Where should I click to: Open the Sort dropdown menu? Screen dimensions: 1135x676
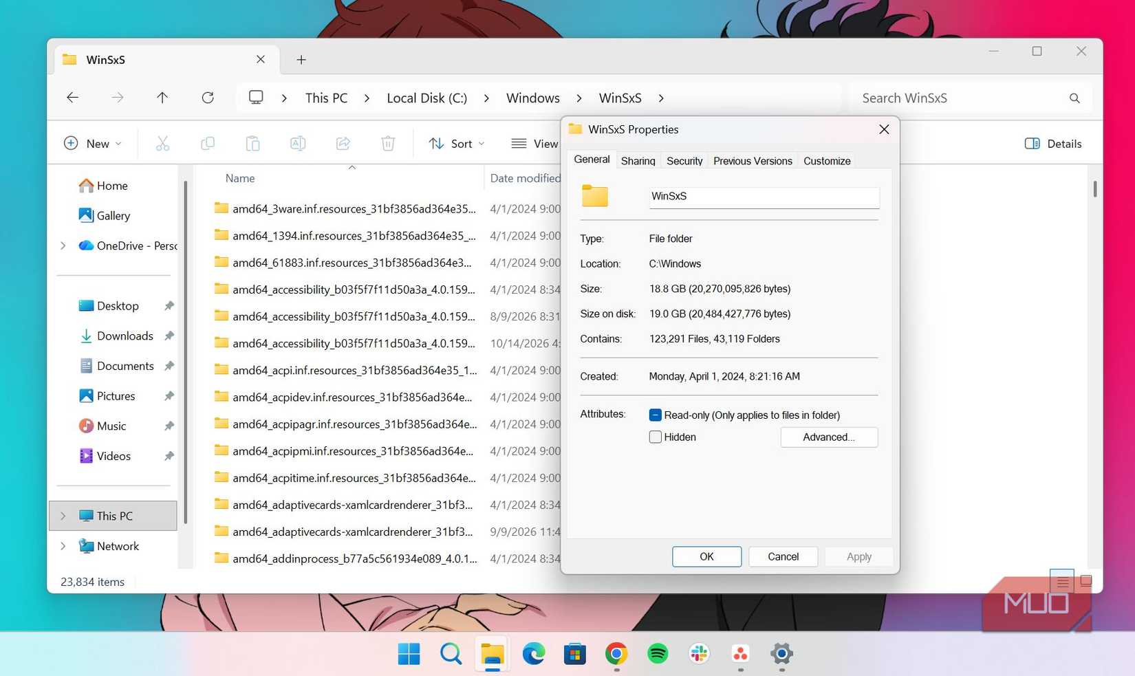[457, 143]
